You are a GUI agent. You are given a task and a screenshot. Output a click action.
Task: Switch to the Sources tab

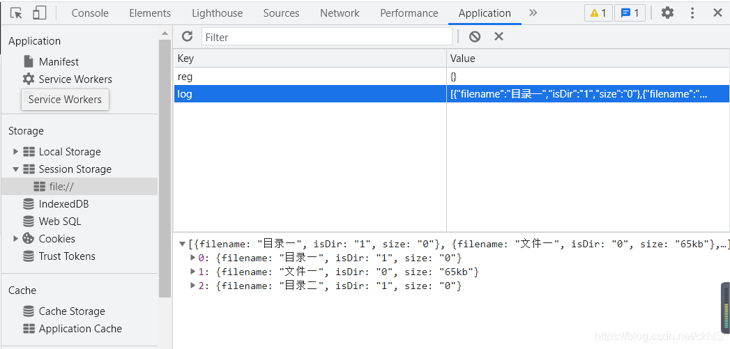281,13
